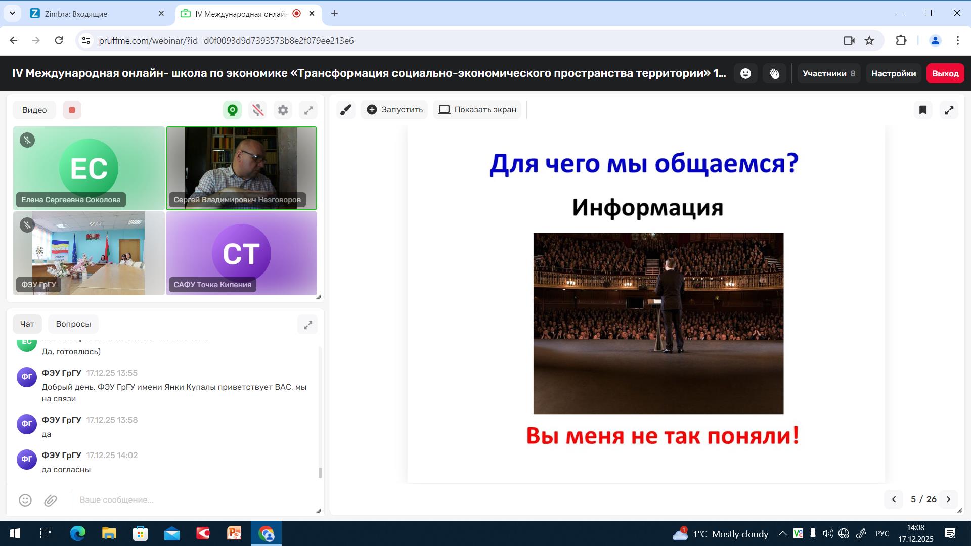
Task: Switch to the Вопросы tab
Action: point(73,324)
